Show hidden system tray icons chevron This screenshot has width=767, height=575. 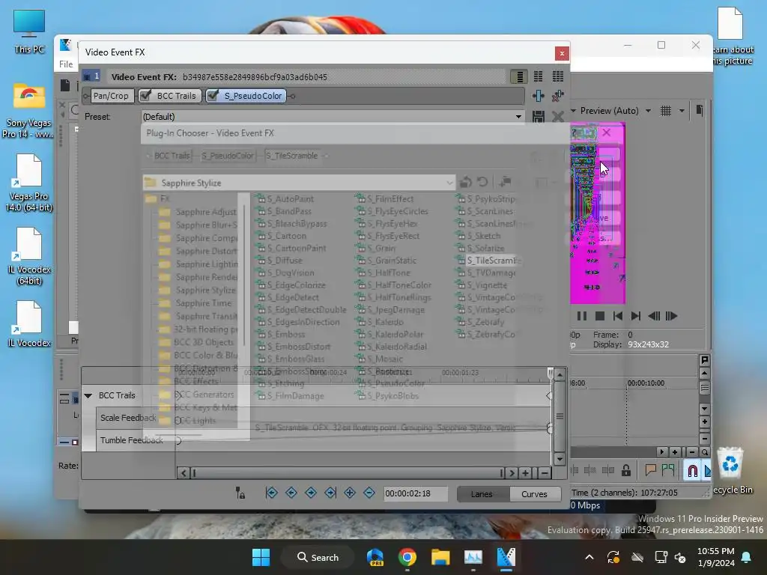click(589, 557)
